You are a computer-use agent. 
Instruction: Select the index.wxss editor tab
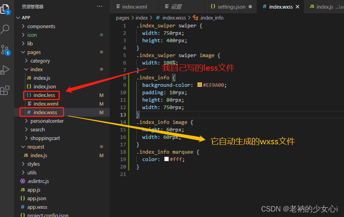click(281, 7)
